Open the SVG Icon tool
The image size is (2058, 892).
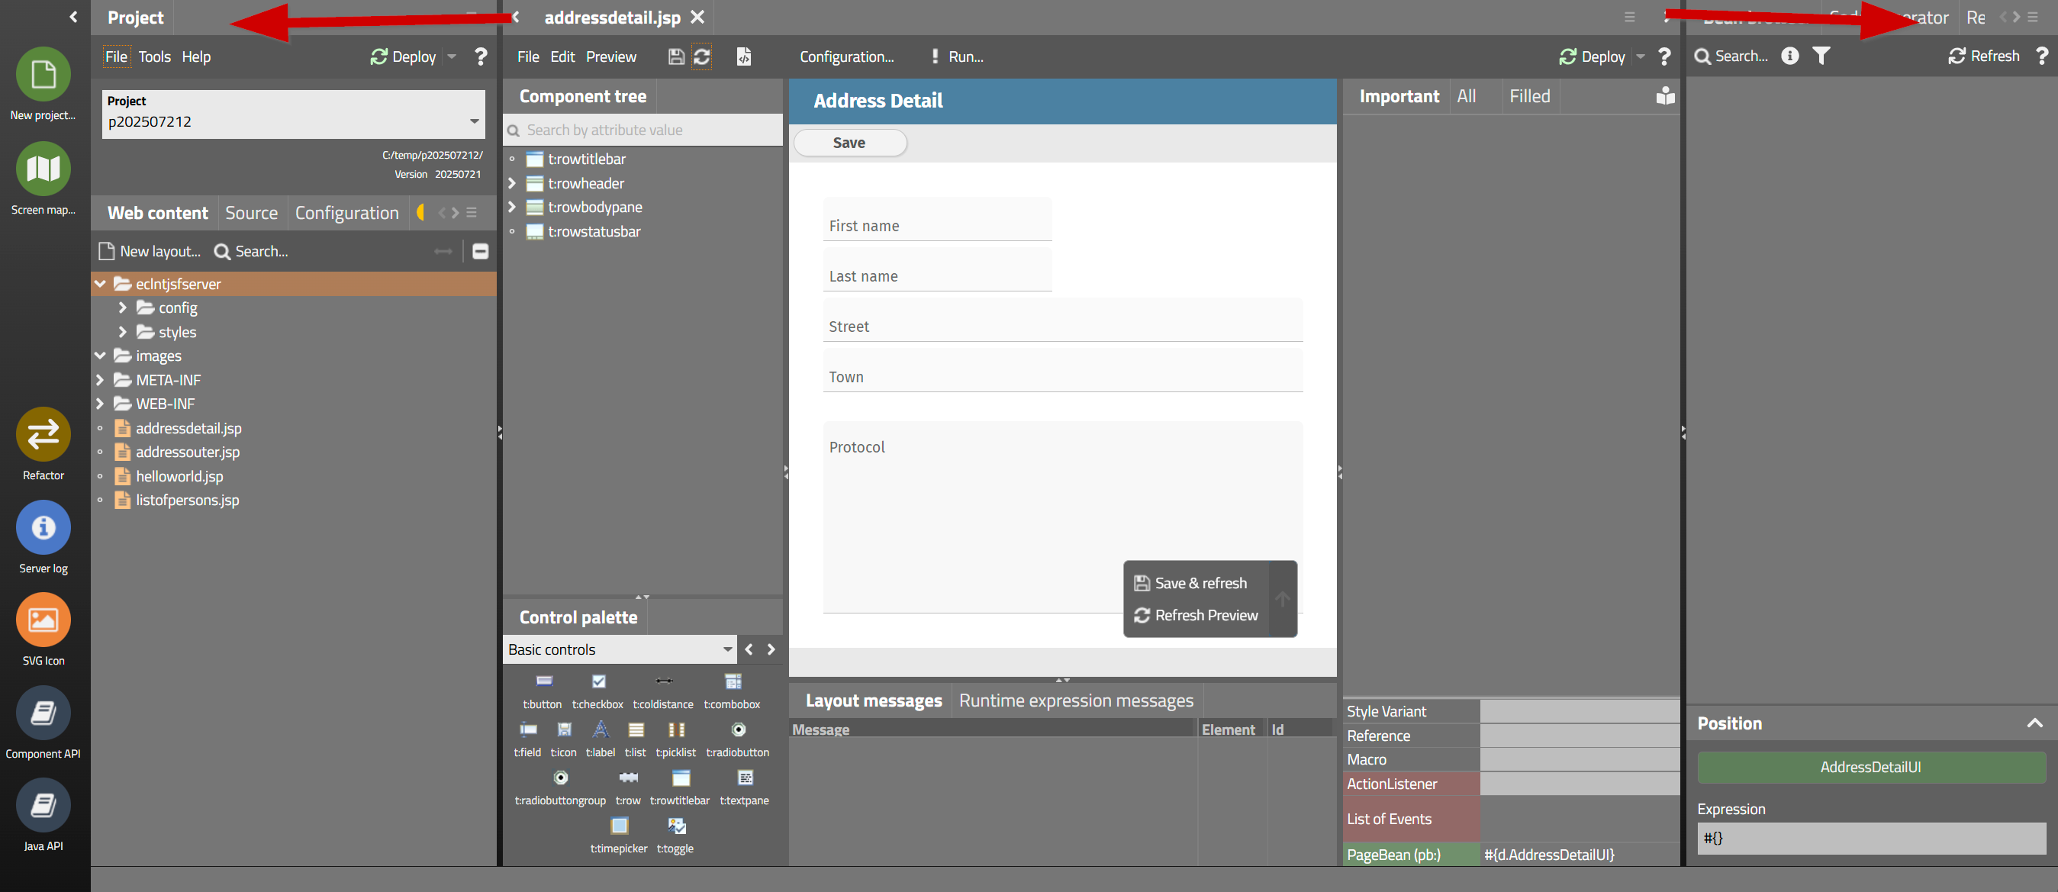pyautogui.click(x=43, y=620)
